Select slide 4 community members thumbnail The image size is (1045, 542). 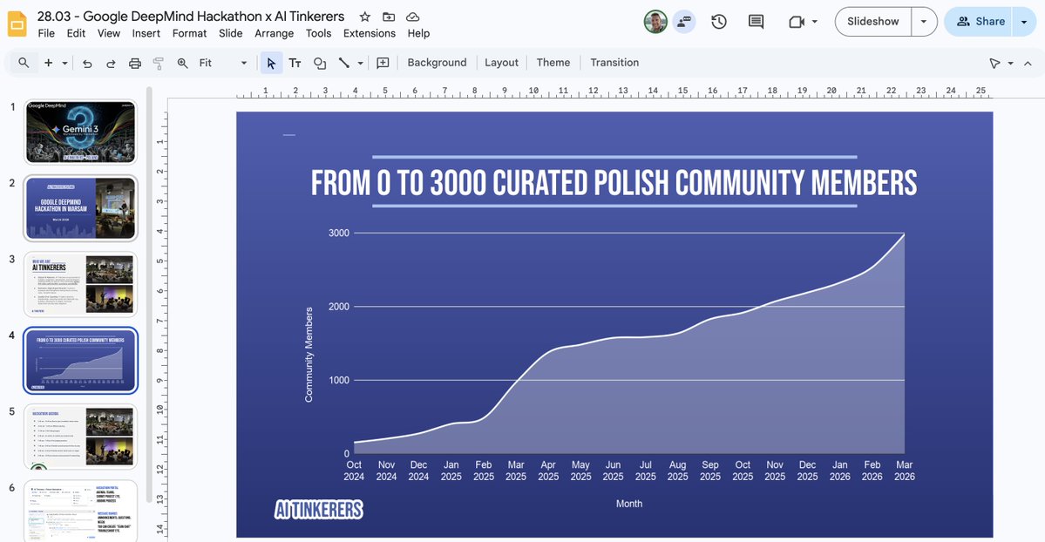81,361
